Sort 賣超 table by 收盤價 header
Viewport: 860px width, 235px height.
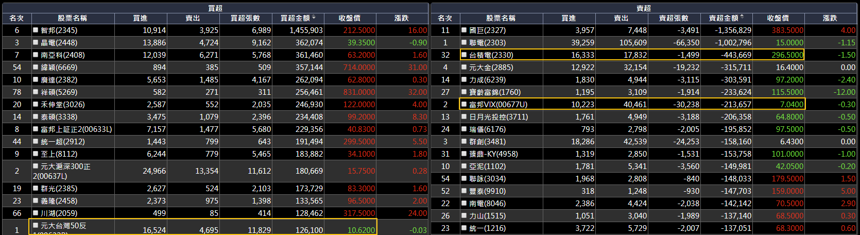tap(779, 18)
